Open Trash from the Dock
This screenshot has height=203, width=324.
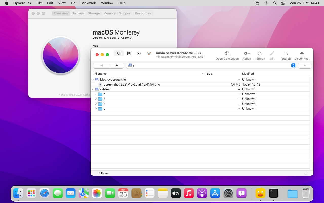click(x=306, y=193)
